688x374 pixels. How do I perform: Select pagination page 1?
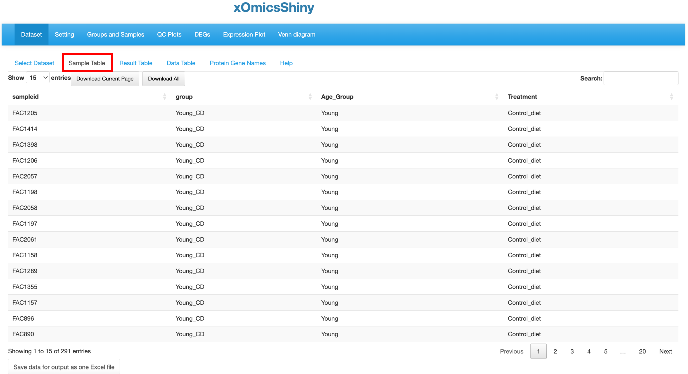538,351
